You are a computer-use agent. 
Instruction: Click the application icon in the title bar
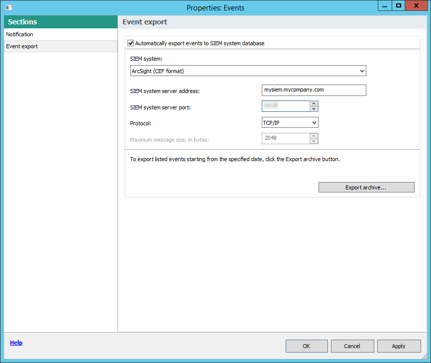coord(8,7)
